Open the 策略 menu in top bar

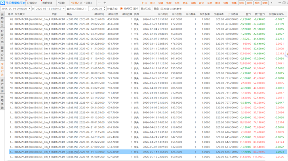point(193,3)
